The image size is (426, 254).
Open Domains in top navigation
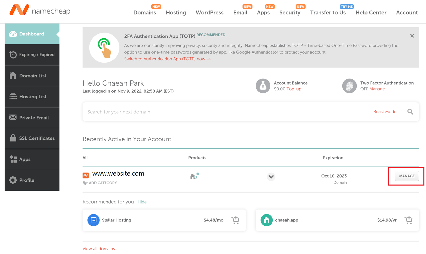point(145,12)
